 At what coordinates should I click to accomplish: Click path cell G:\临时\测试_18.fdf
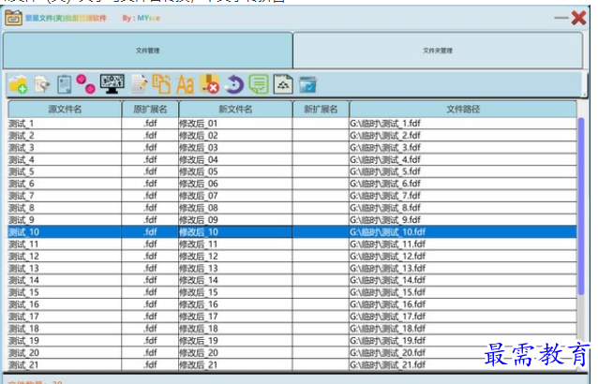463,329
